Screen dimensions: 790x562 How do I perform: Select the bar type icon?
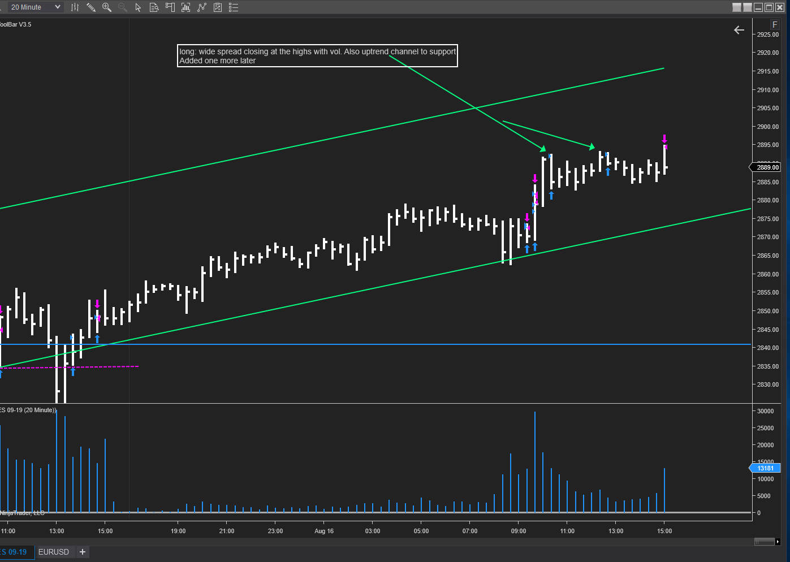pyautogui.click(x=75, y=7)
